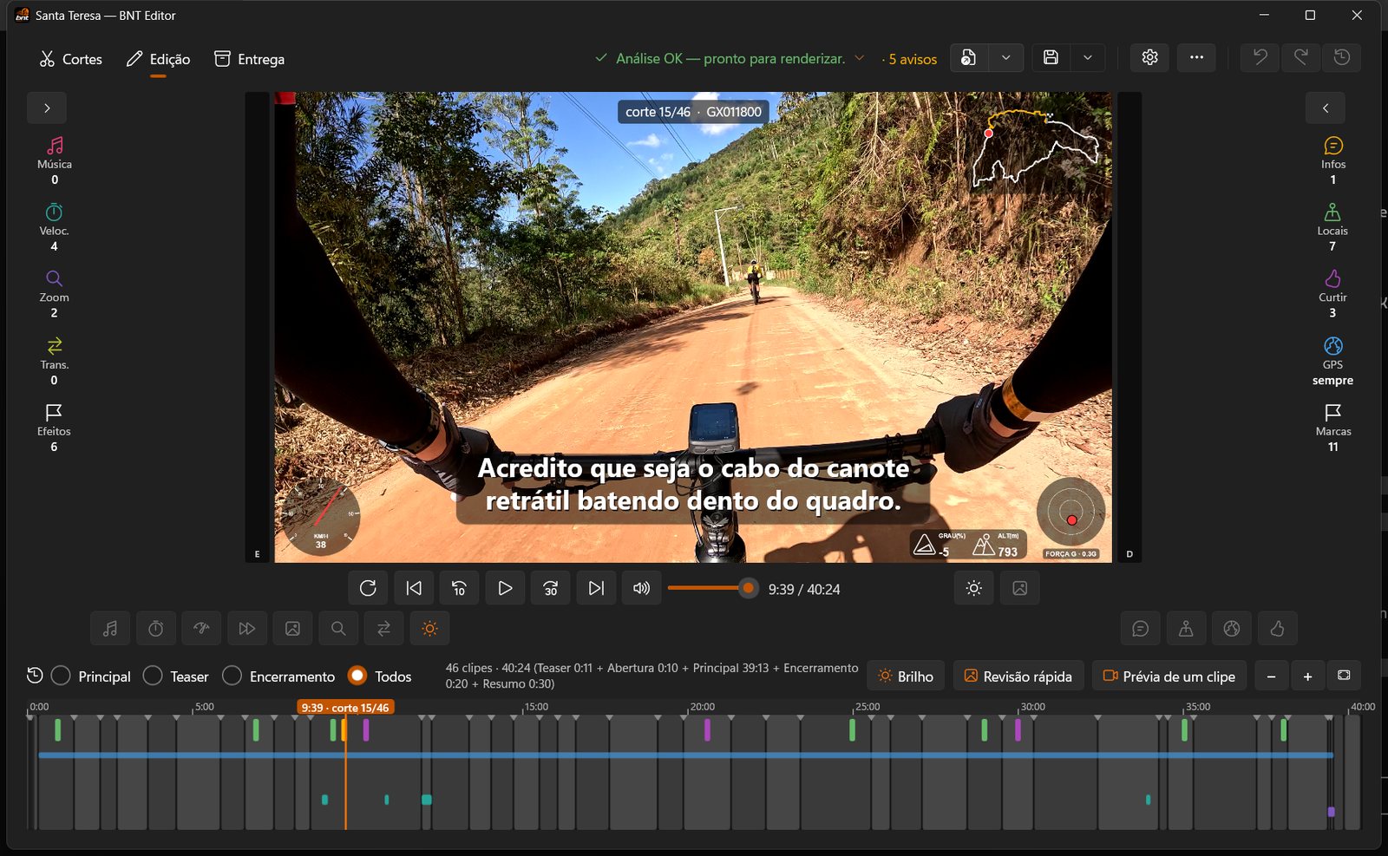The image size is (1388, 856).
Task: Click the export file icon in top toolbar
Action: (969, 58)
